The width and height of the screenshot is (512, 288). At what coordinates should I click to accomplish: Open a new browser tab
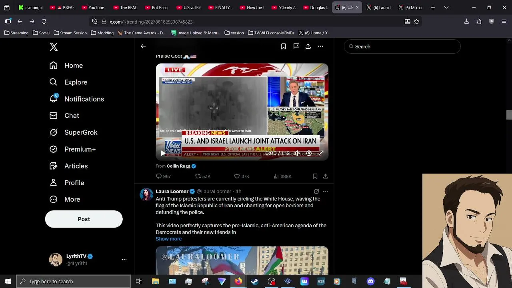coord(433,8)
